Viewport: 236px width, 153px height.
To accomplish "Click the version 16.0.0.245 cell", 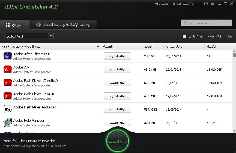I will (214, 70).
